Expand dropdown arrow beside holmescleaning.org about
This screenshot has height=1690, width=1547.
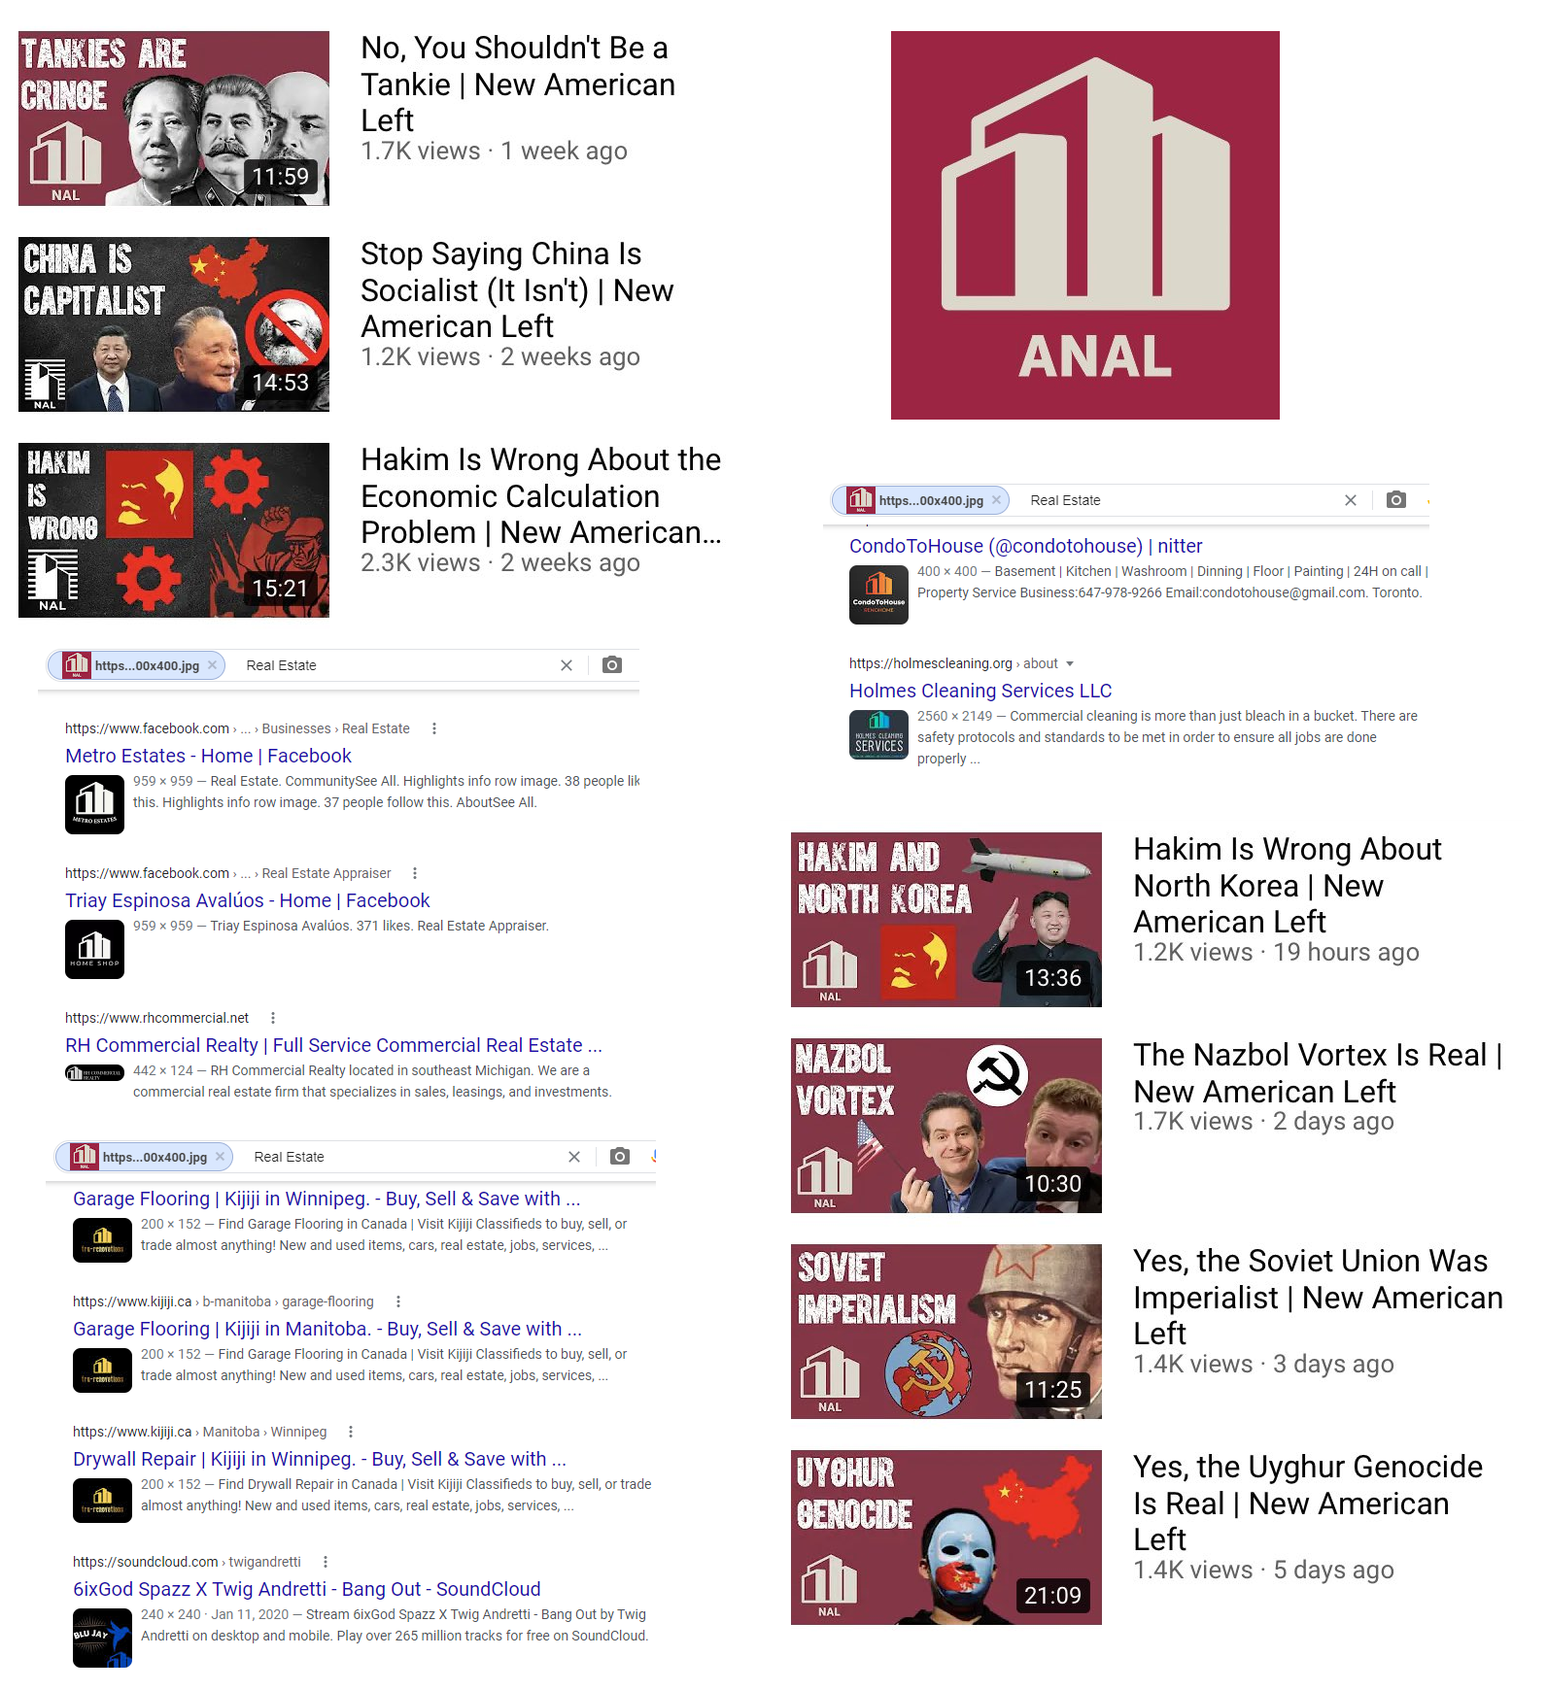(1070, 663)
